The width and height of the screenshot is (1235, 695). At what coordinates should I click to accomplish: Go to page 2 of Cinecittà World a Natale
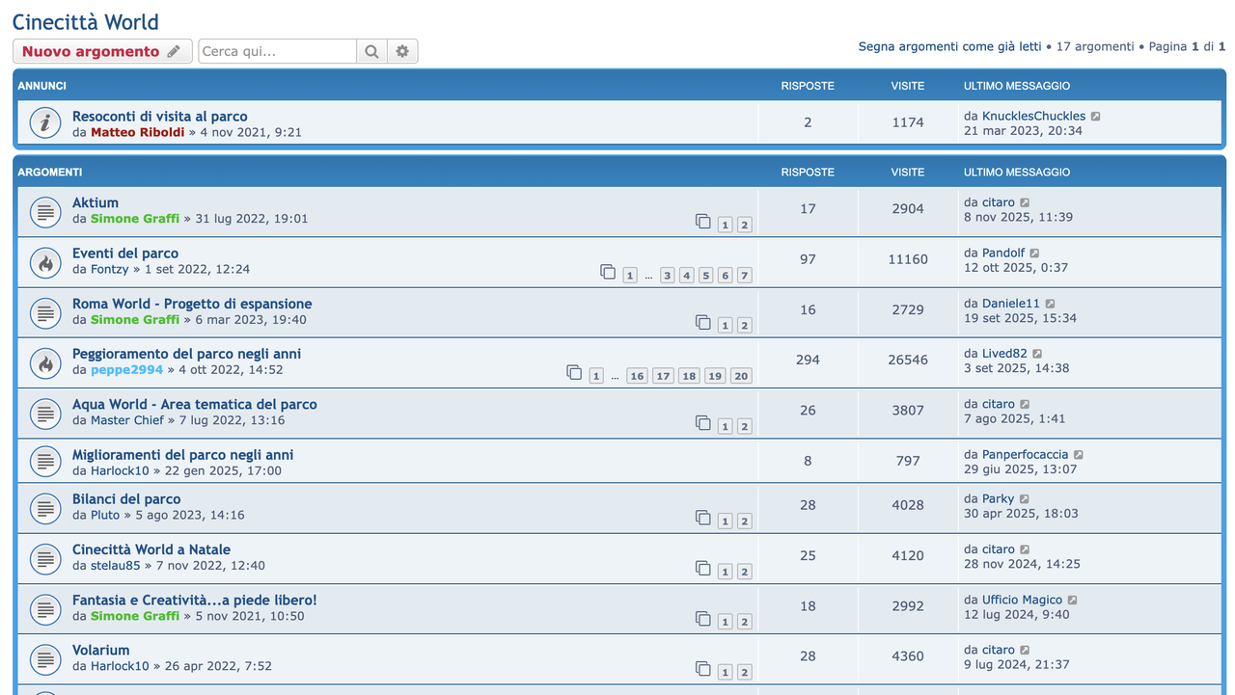coord(744,572)
